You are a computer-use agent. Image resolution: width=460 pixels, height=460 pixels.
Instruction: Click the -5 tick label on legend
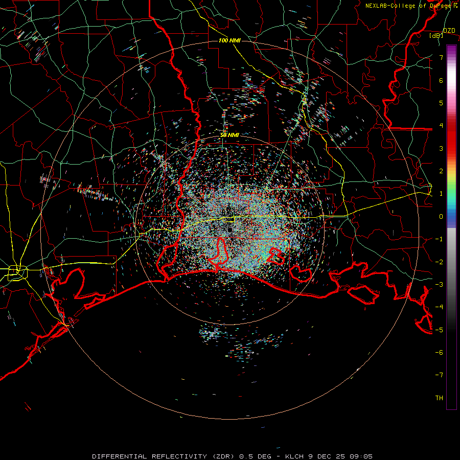[x=439, y=330]
